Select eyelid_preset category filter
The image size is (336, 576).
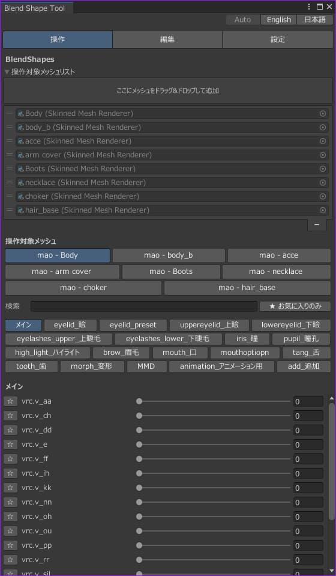tap(133, 325)
